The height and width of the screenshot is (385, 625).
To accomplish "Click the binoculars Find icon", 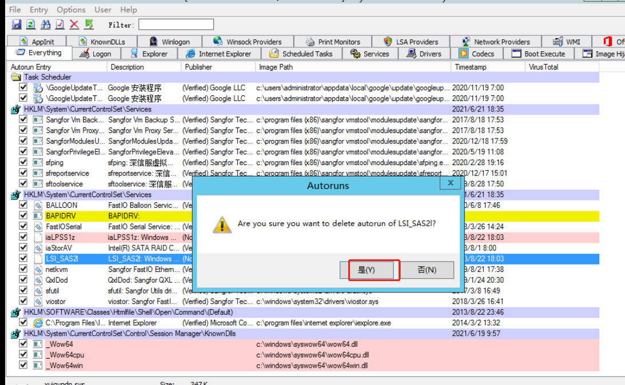I will 46,25.
